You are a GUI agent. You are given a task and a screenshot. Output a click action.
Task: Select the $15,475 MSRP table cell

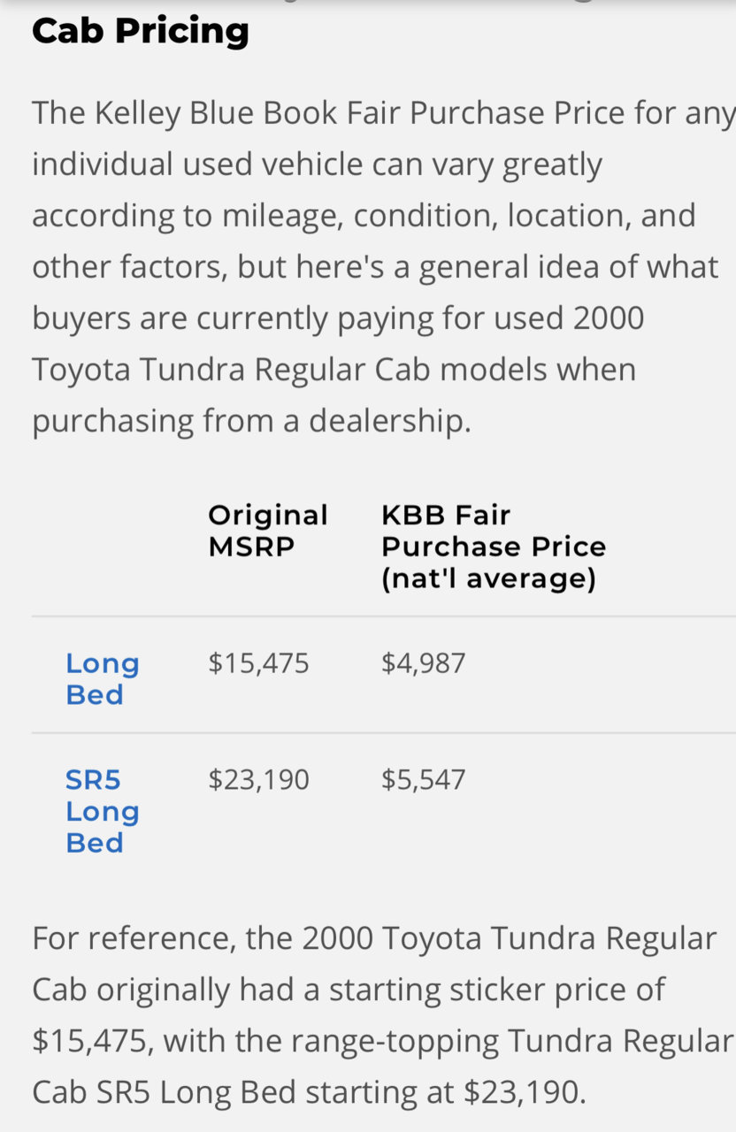click(x=258, y=663)
